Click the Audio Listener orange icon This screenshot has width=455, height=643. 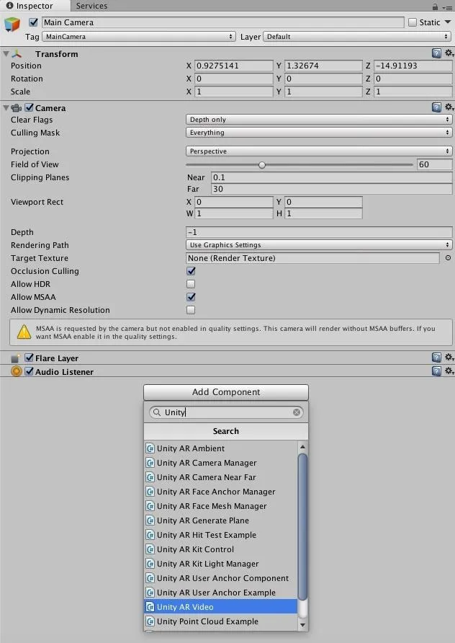coord(17,371)
